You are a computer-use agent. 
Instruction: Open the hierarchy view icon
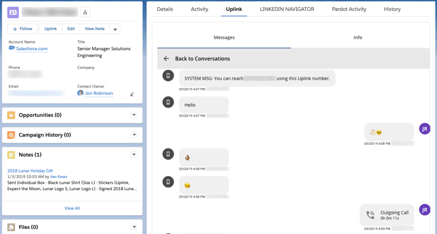tap(85, 12)
